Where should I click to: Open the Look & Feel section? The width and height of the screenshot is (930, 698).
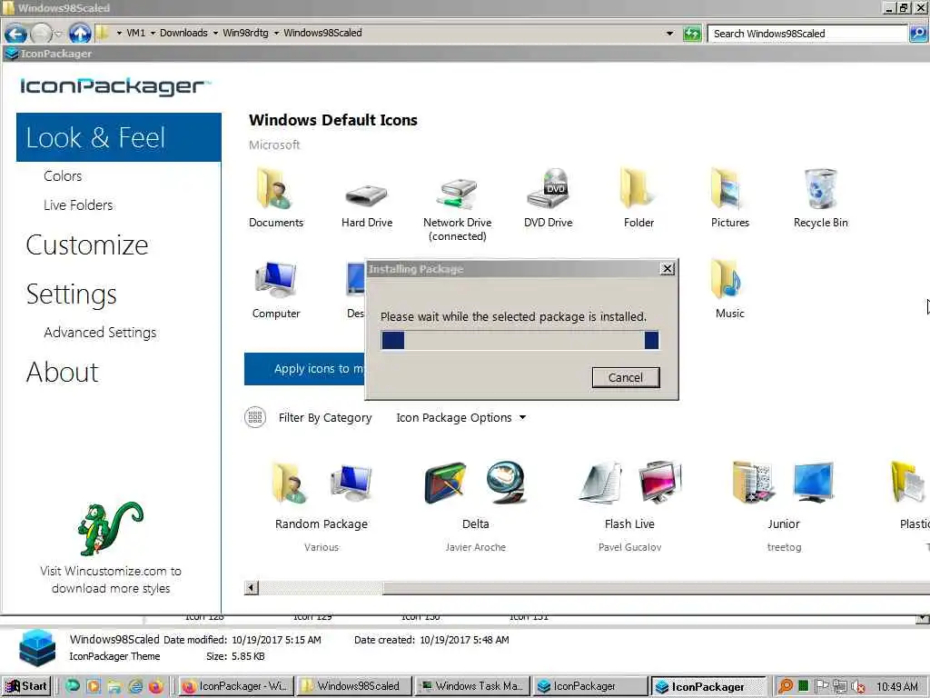point(119,137)
